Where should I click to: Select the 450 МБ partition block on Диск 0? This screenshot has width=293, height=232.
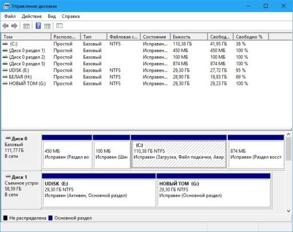tap(67, 152)
